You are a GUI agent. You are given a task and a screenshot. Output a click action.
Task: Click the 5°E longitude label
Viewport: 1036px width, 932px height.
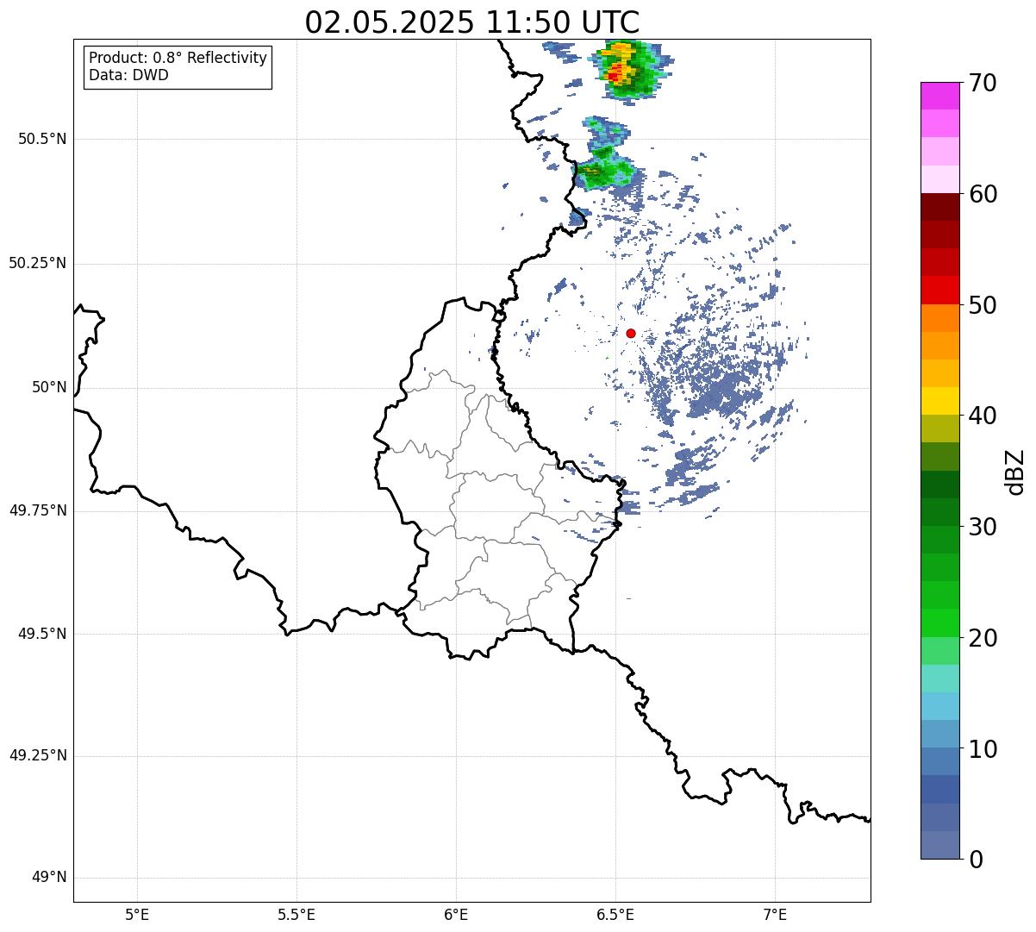pyautogui.click(x=137, y=914)
